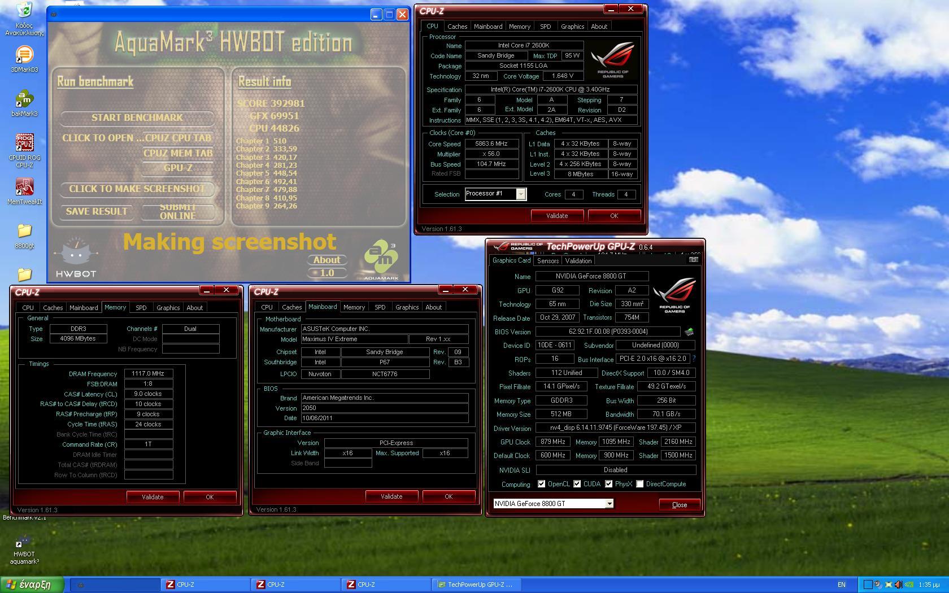Screen dimensions: 949x593
Task: Click the Bus Interface question mark in GPU-Z
Action: pyautogui.click(x=694, y=359)
